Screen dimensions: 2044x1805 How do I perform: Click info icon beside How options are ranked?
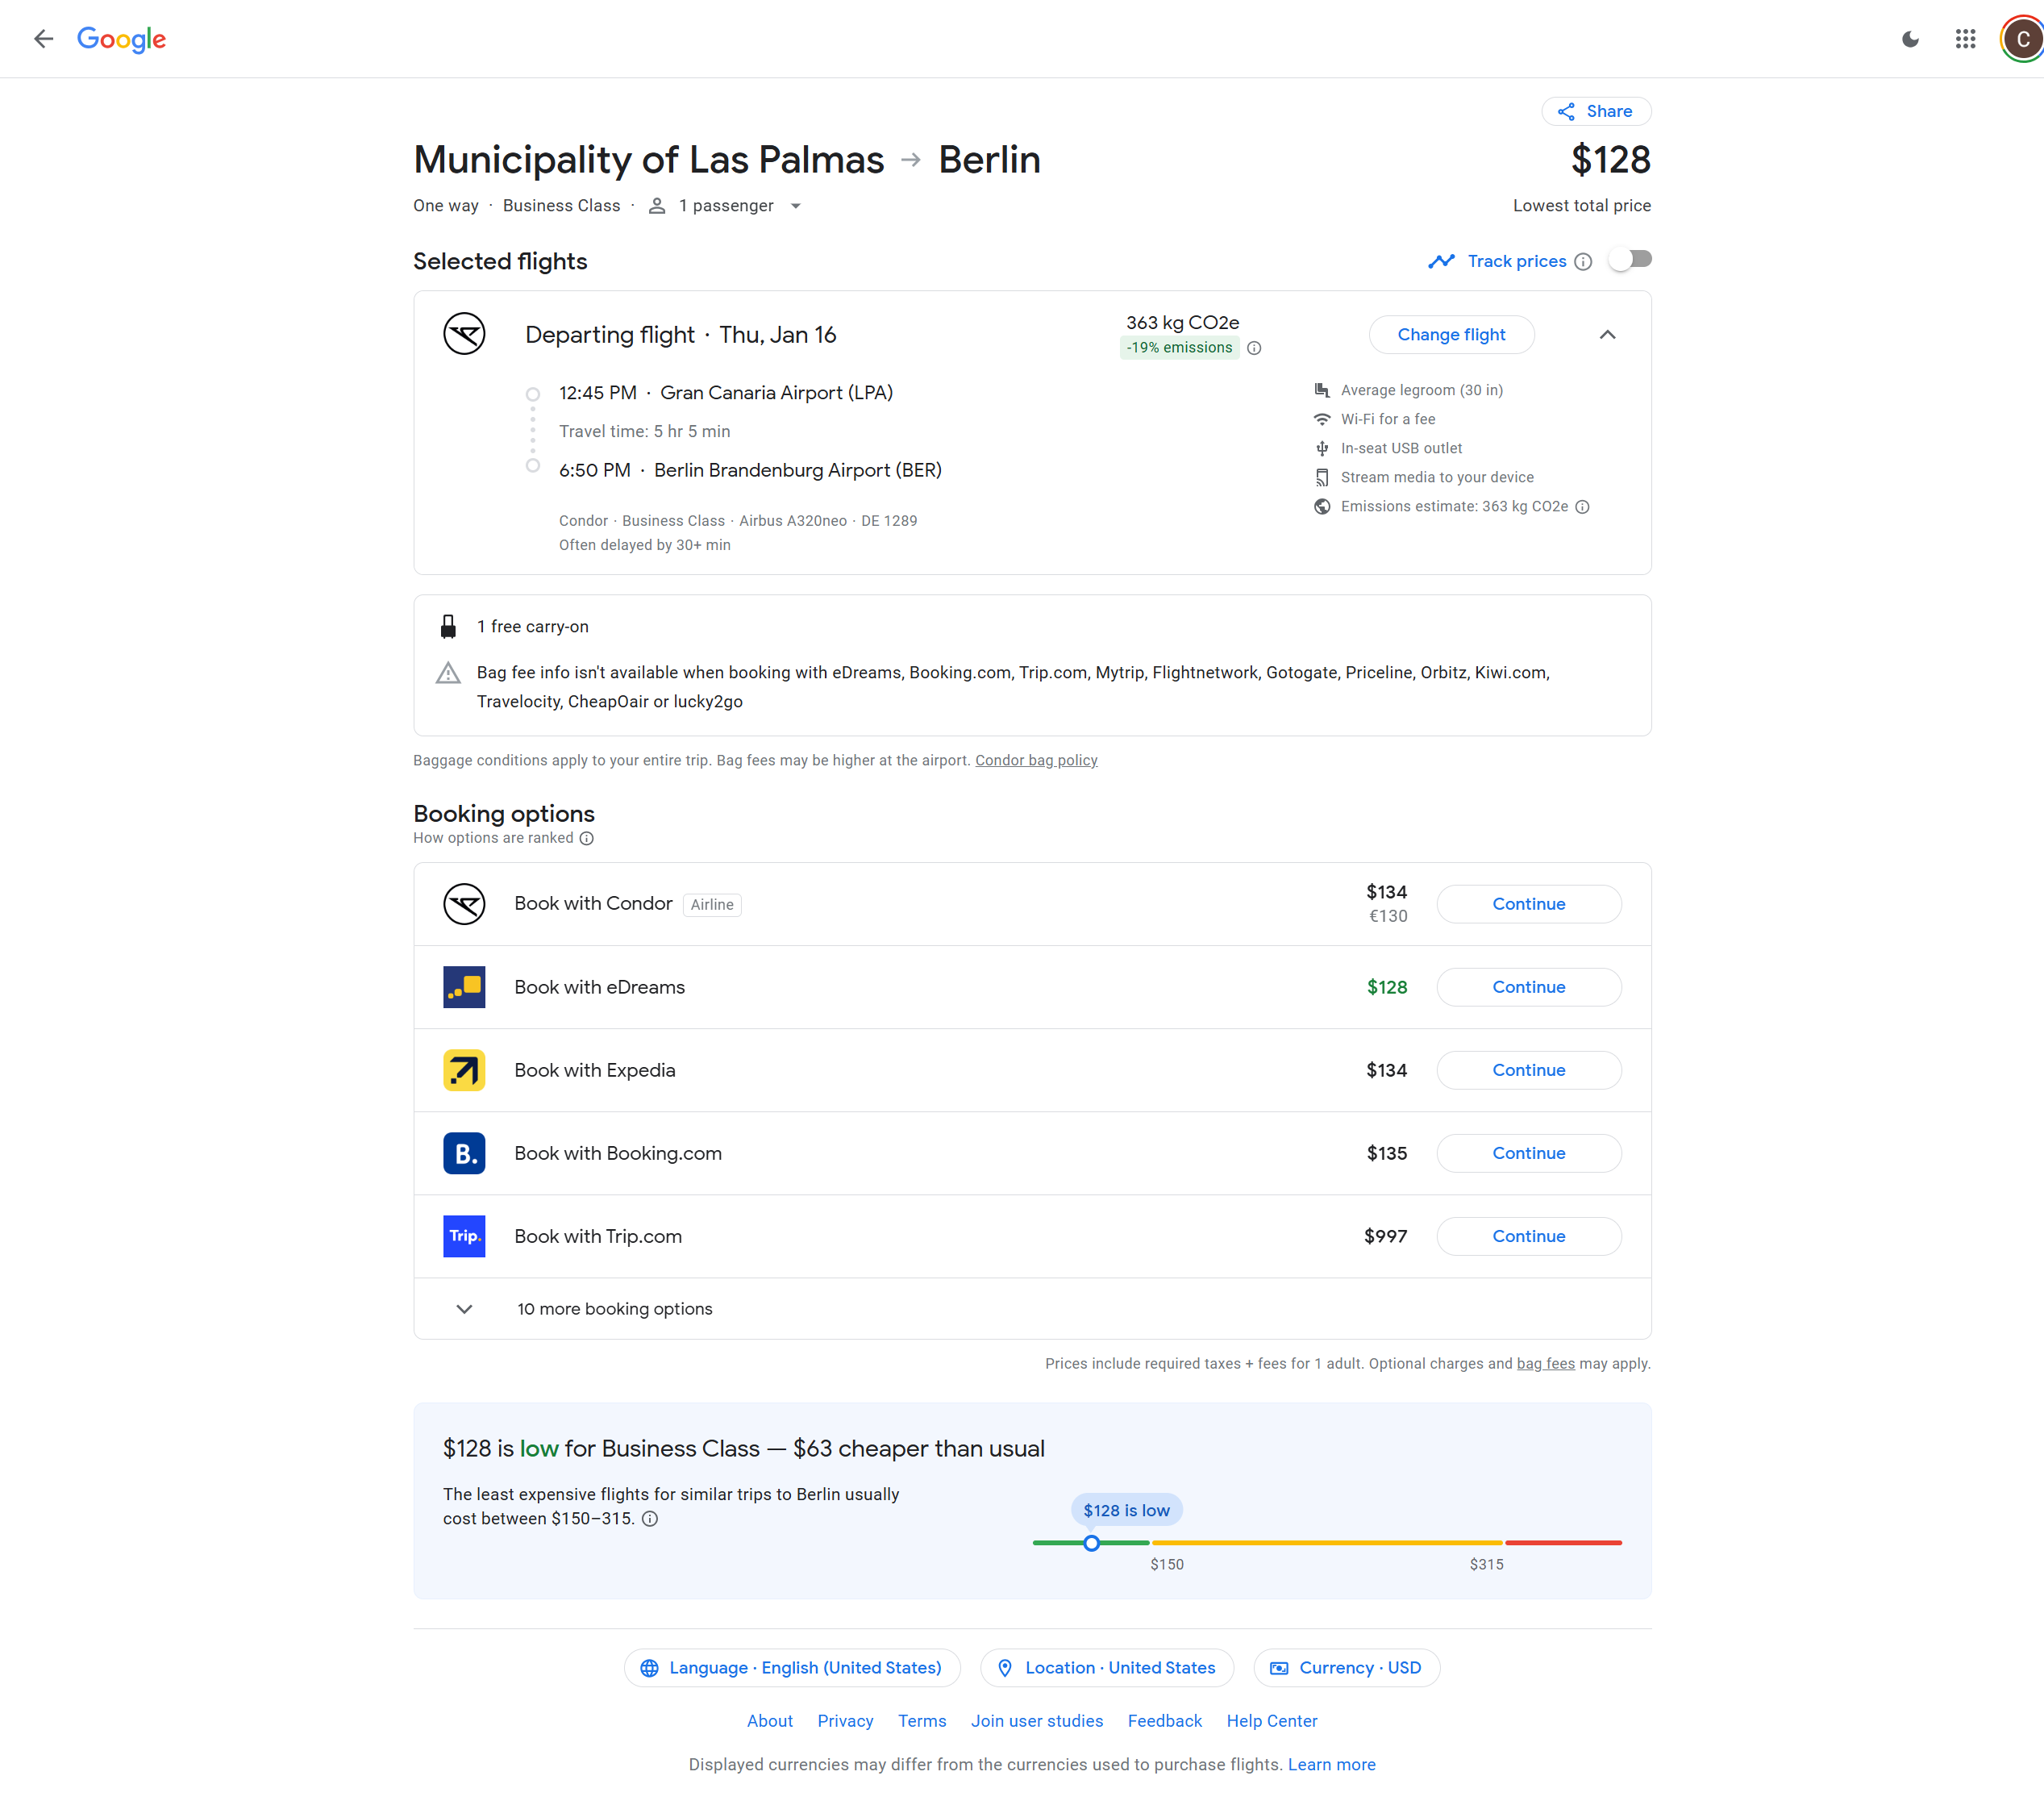[x=587, y=838]
